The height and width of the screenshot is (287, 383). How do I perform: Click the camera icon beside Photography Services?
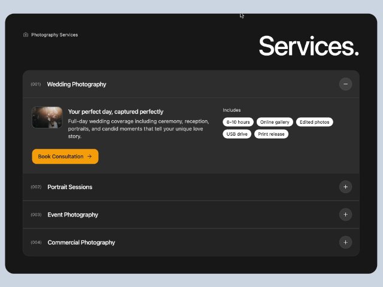[26, 35]
